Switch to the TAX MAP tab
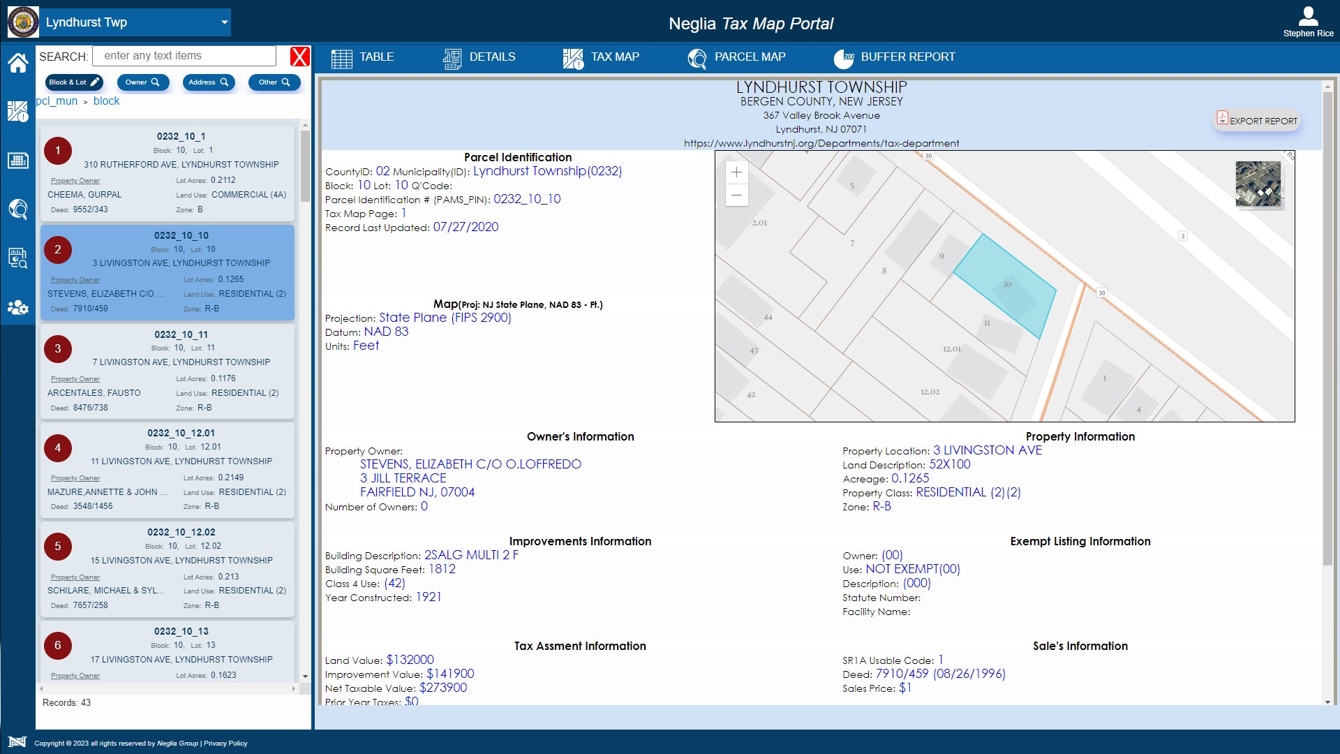The width and height of the screenshot is (1340, 754). pos(601,57)
